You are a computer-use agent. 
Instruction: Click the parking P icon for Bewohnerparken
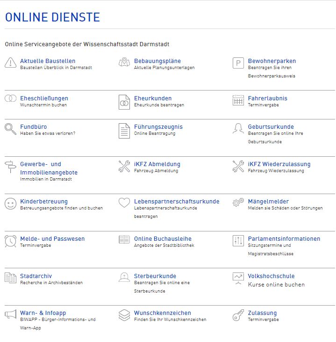(x=238, y=63)
